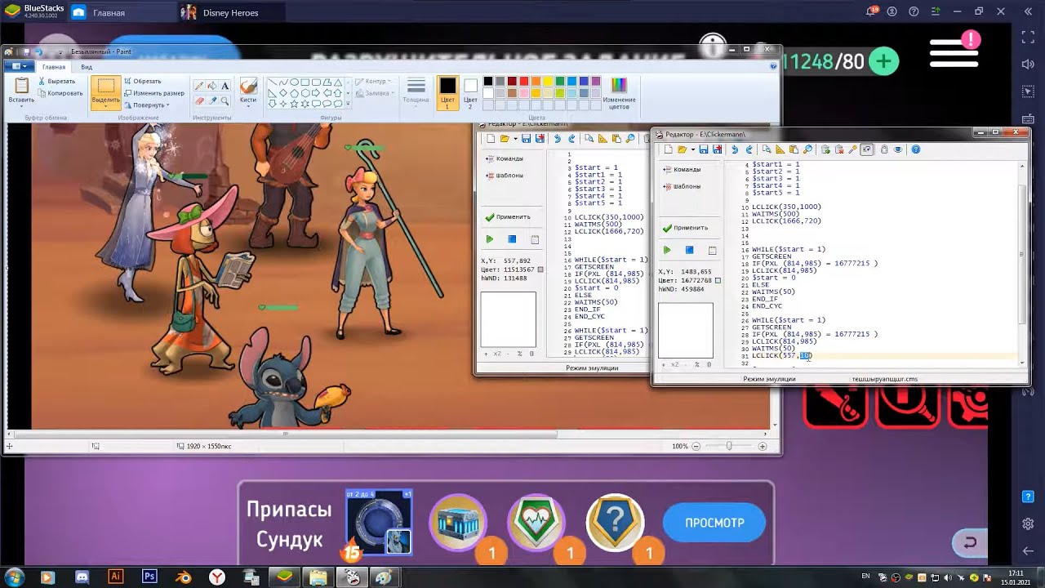Click the BlueStacks notification bell icon

872,11
